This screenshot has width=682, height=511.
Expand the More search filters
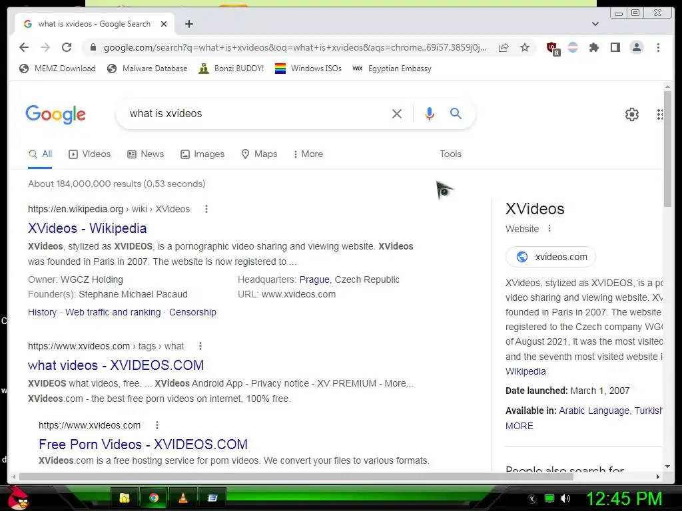[308, 154]
